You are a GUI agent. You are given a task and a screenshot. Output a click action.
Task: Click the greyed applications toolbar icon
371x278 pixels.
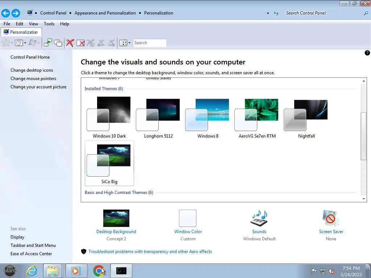pyautogui.click(x=33, y=43)
